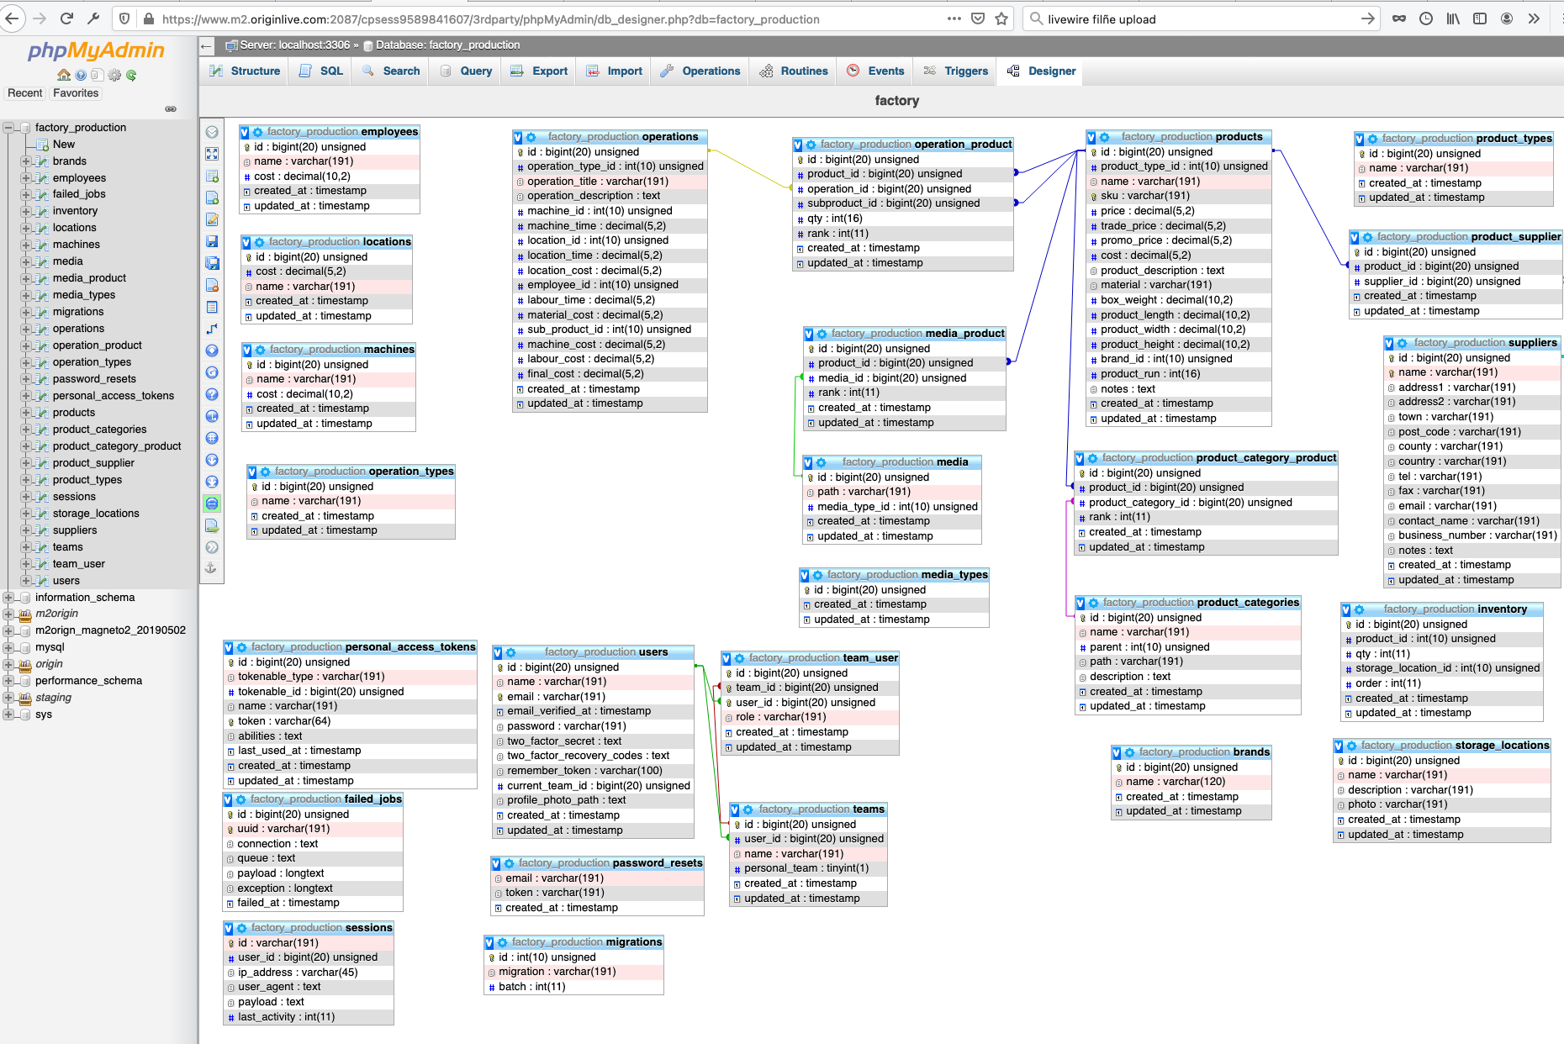Screen dimensions: 1564x1044
Task: Click gear icon in employees table header
Action: click(258, 132)
